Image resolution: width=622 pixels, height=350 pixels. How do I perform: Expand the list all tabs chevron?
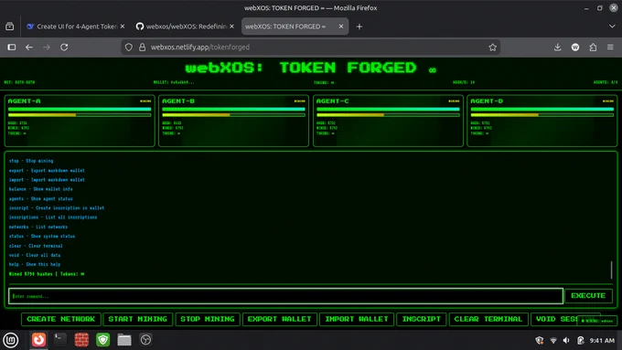[x=612, y=27]
